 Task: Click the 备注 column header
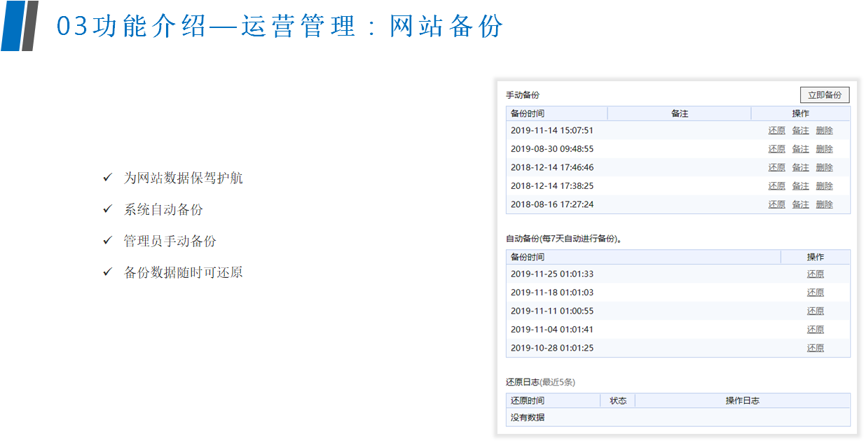(x=679, y=113)
